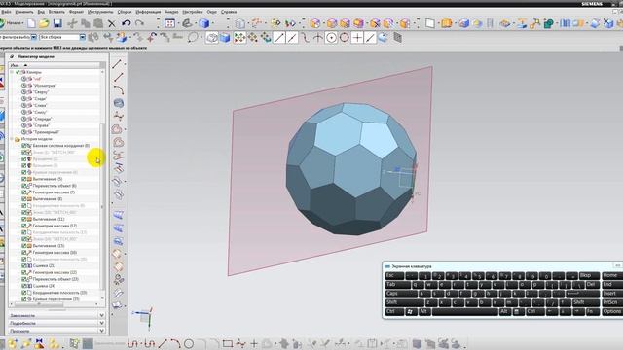Click the New file icon
This screenshot has height=350, width=623.
click(x=31, y=23)
